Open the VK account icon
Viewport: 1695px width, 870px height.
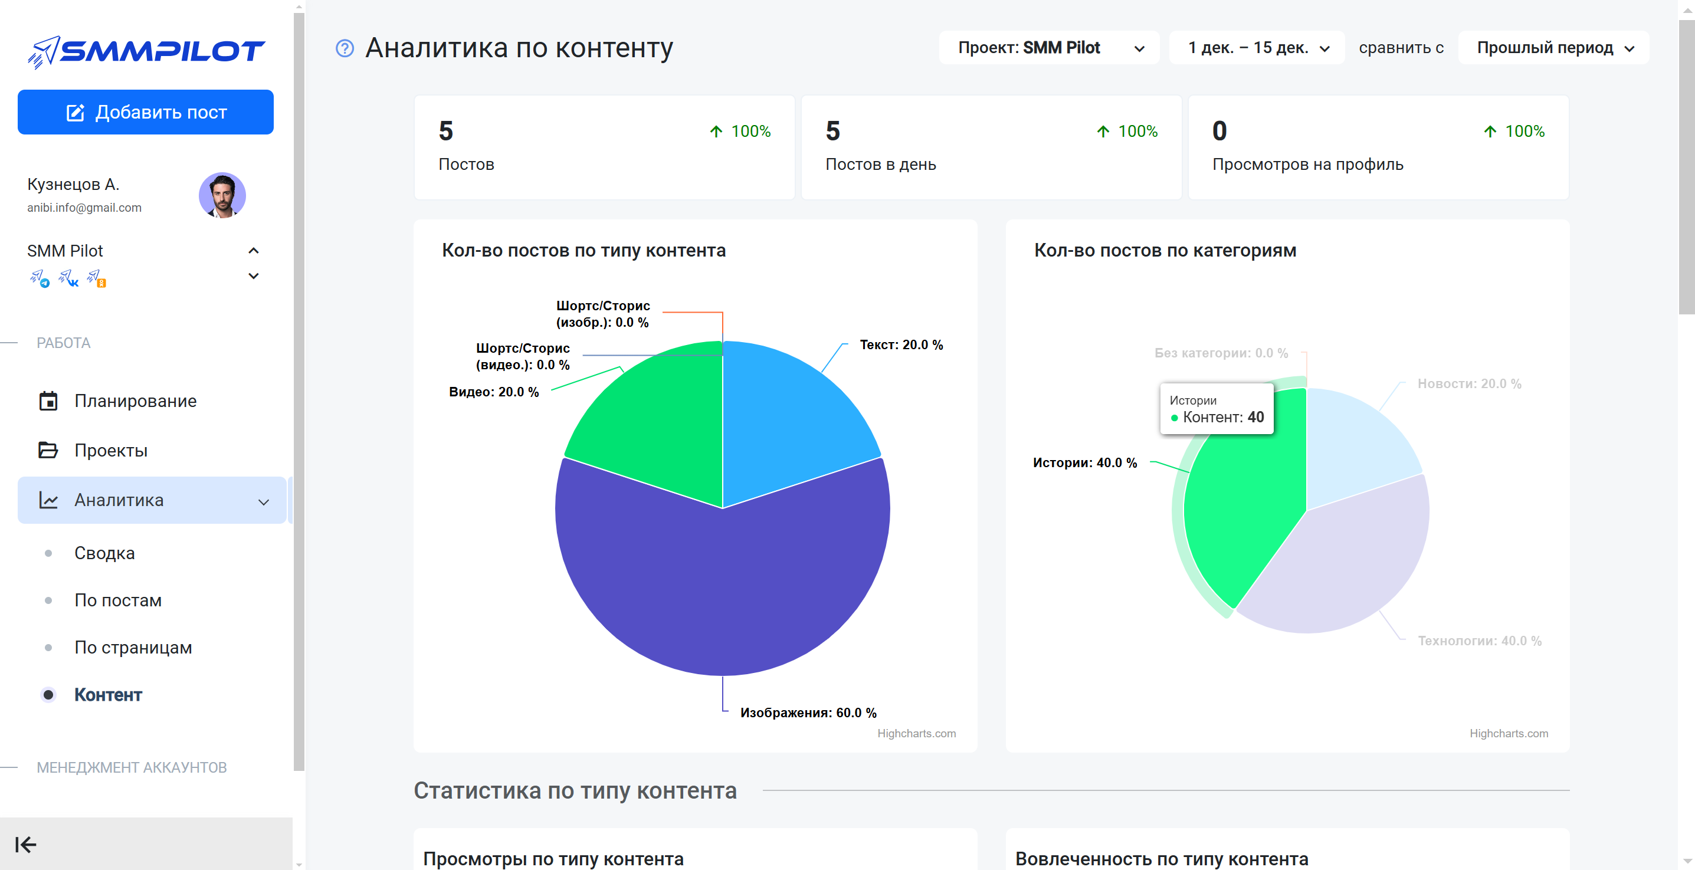click(x=68, y=279)
